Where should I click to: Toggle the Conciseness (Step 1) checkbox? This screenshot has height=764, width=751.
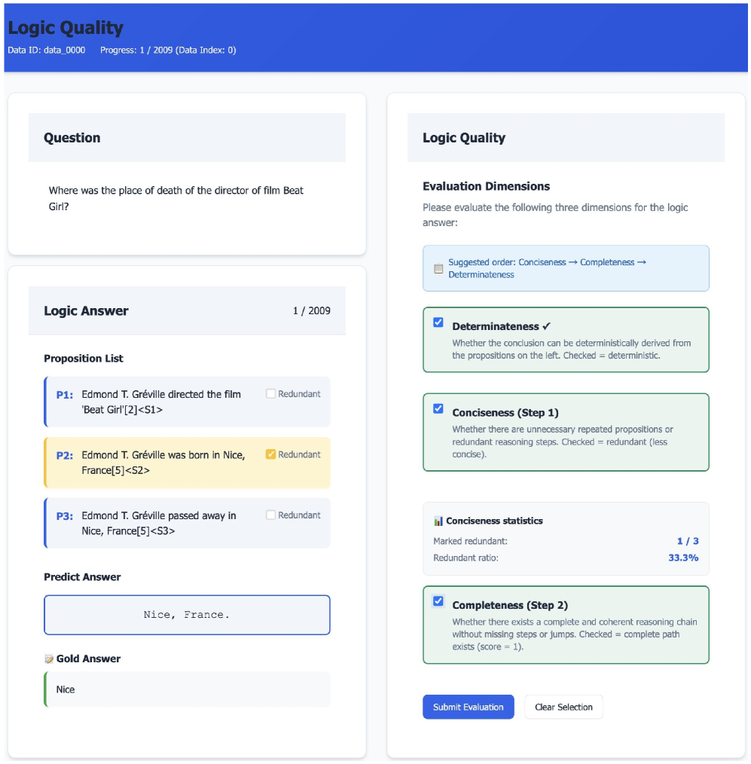point(438,408)
